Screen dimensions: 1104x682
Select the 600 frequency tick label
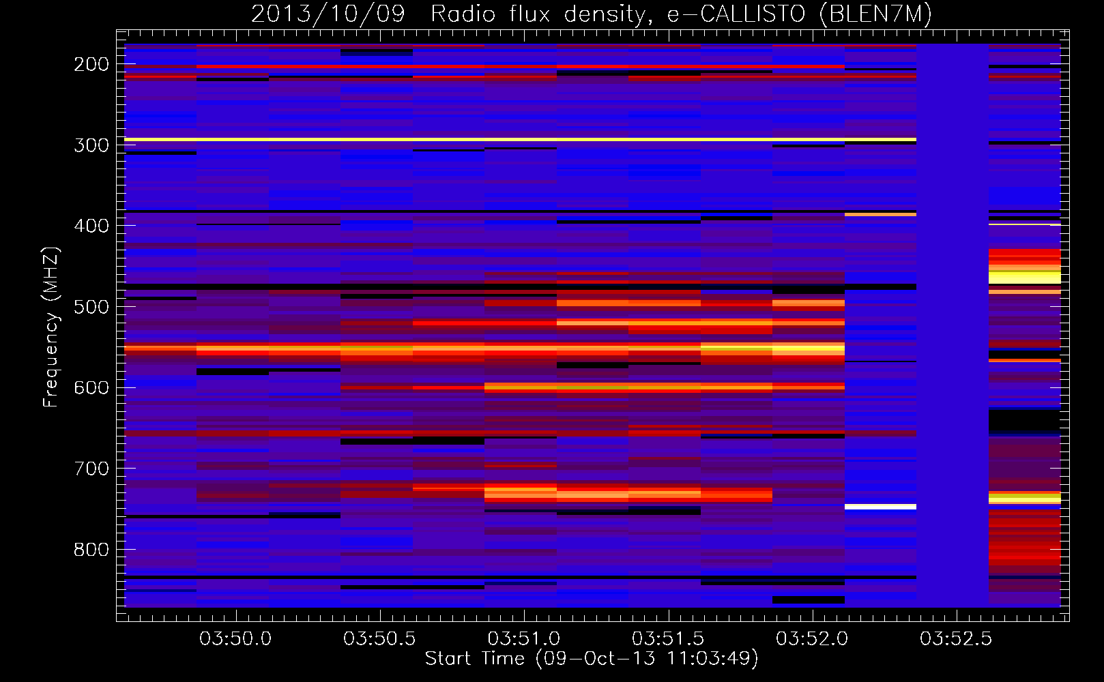[x=91, y=388]
